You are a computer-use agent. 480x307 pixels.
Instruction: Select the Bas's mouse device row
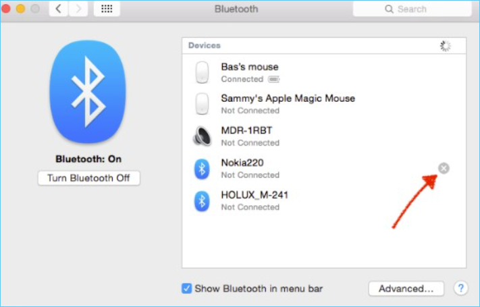(x=324, y=72)
